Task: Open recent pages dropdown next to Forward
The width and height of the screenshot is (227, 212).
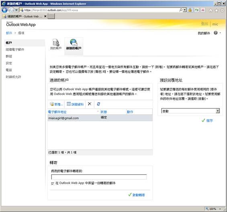Action: (16, 10)
